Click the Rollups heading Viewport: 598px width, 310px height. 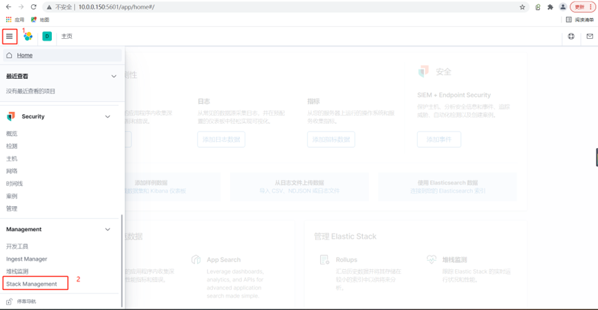346,259
